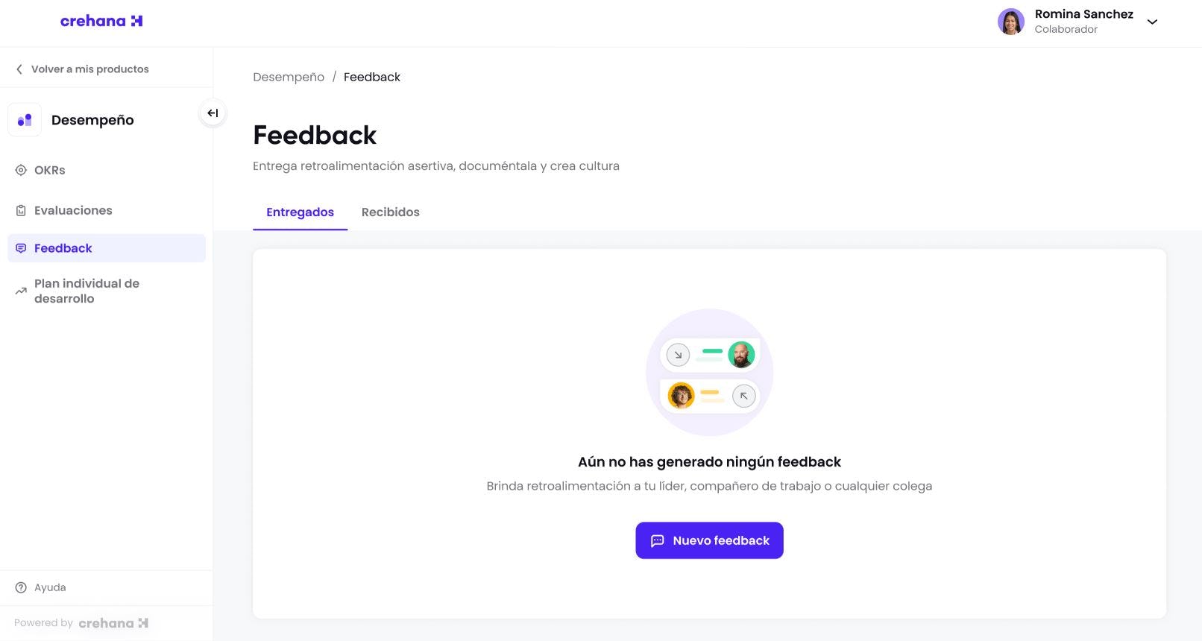Click the Ayuda question mark icon
Viewport: 1202px width, 641px height.
(21, 587)
